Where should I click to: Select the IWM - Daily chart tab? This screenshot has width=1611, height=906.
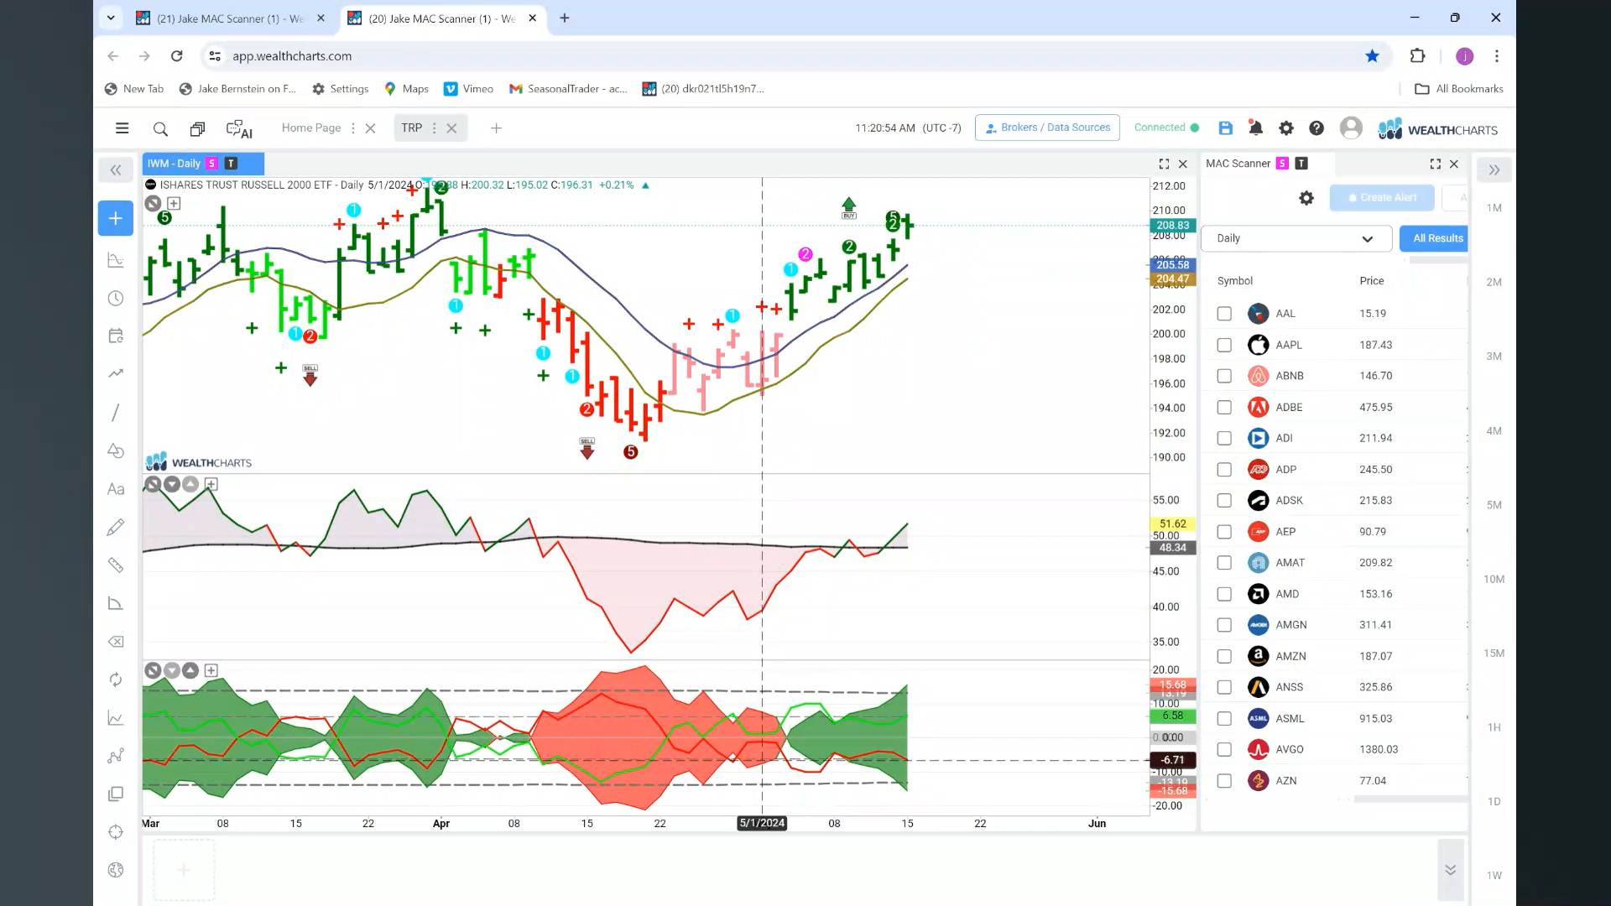tap(203, 164)
